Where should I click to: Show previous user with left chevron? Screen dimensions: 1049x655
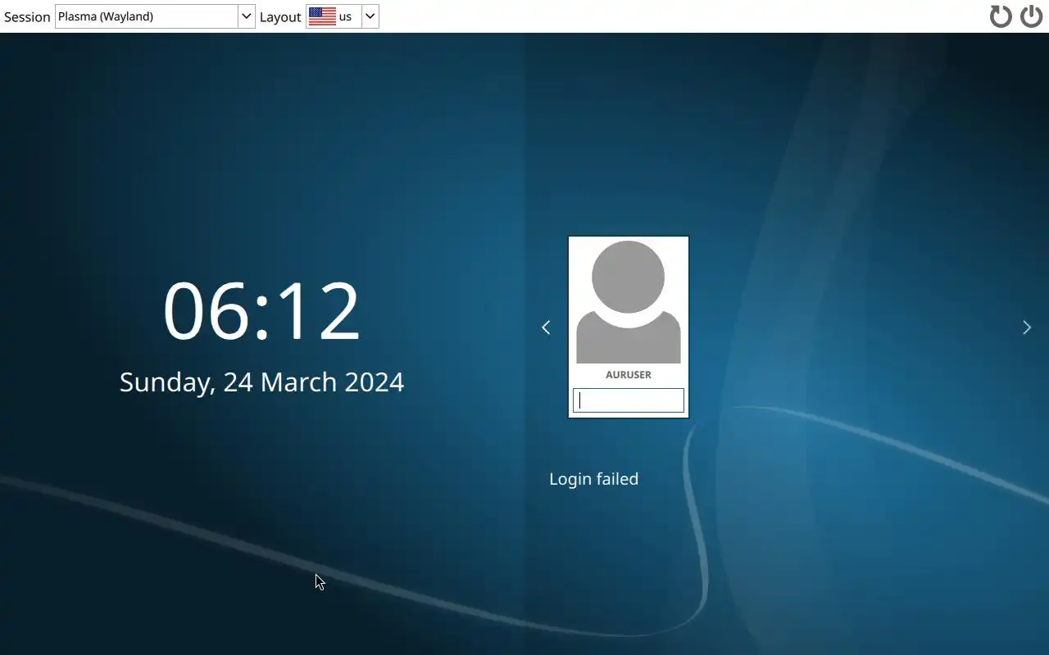[x=546, y=327]
